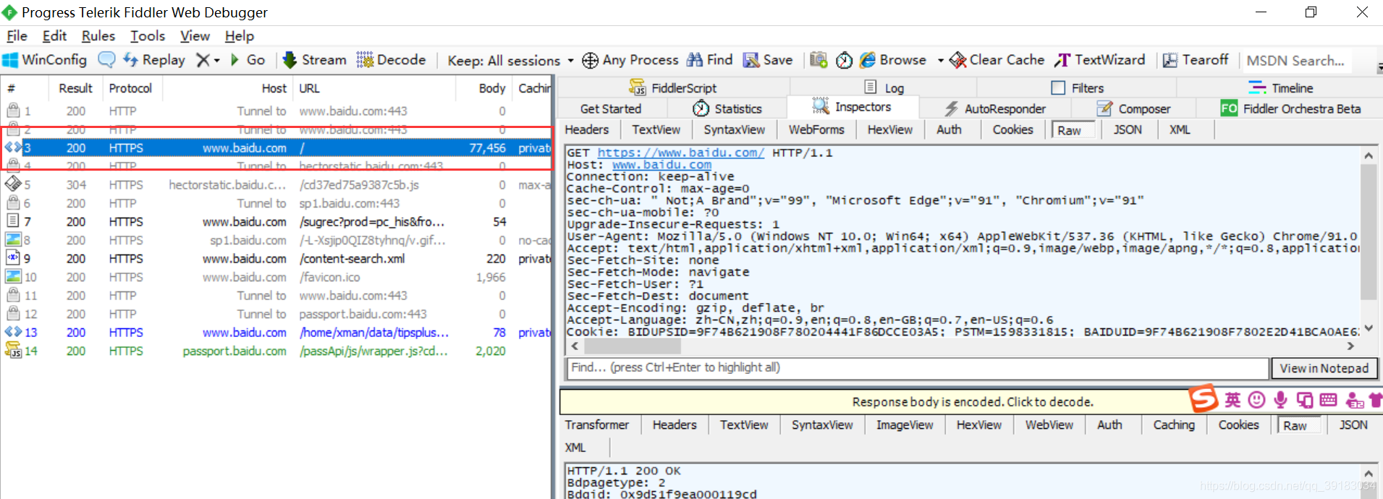Open the Edit menu

tap(54, 36)
